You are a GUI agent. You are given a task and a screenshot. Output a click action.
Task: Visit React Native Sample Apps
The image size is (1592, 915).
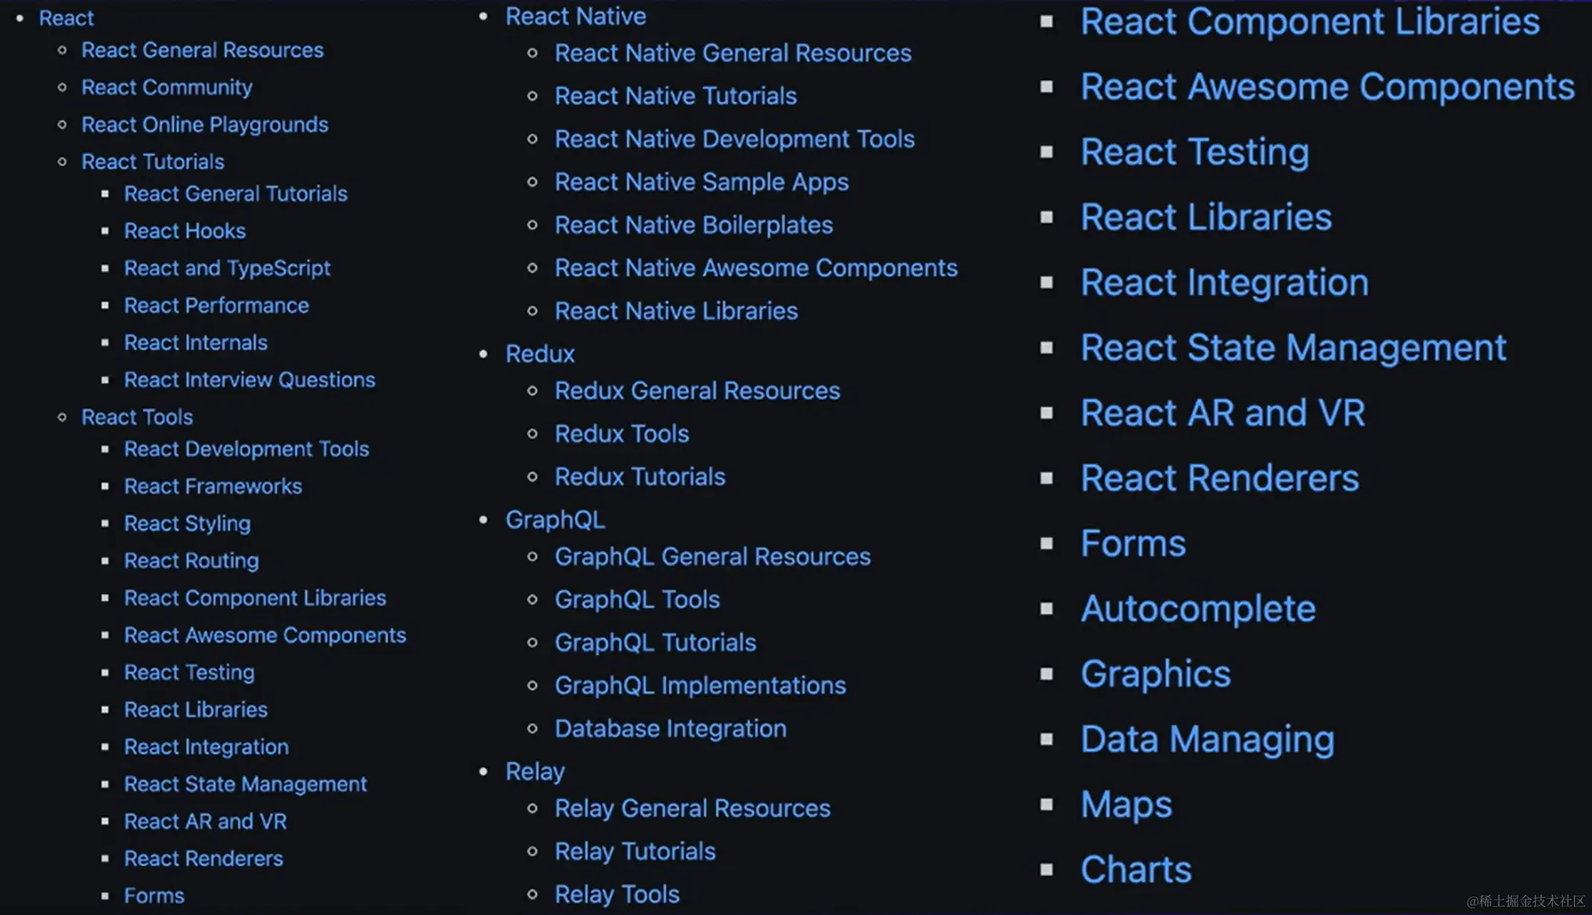coord(701,182)
